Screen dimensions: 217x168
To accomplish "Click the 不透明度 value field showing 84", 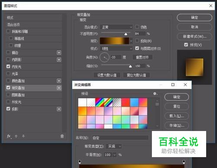I will 140,34.
